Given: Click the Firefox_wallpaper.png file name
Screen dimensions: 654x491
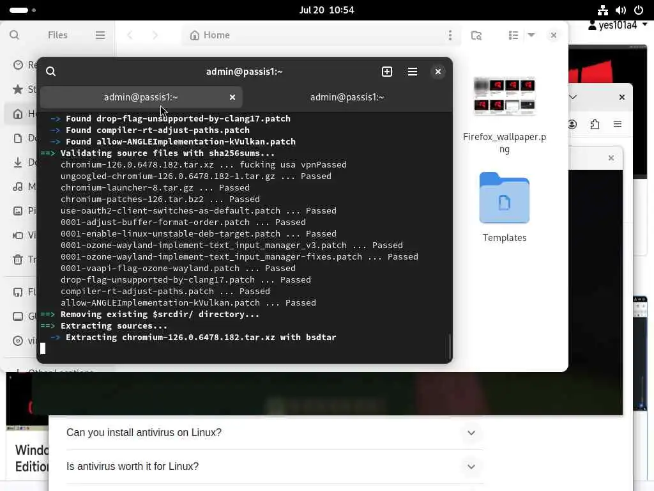Looking at the screenshot, I should coord(505,143).
